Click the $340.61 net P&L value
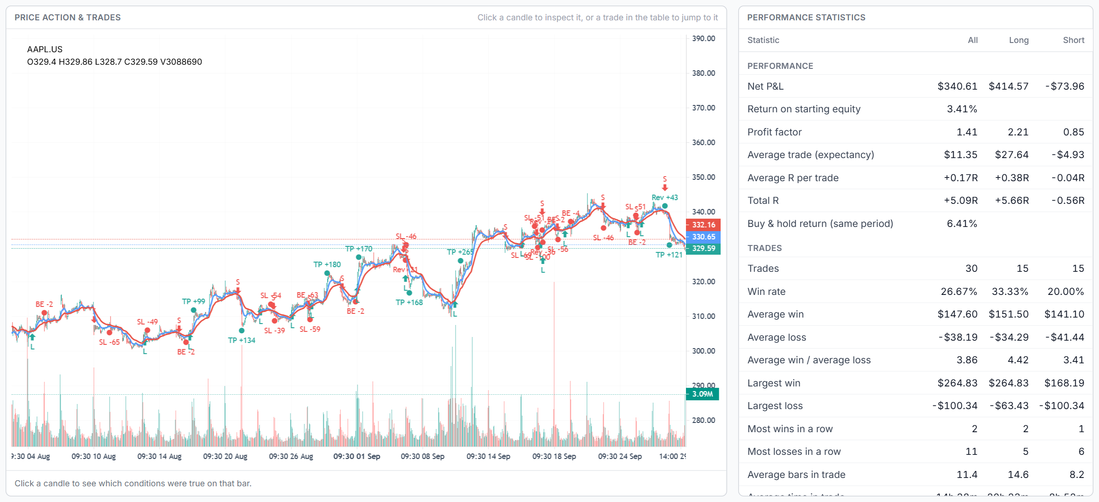The height and width of the screenshot is (502, 1099). click(x=957, y=86)
